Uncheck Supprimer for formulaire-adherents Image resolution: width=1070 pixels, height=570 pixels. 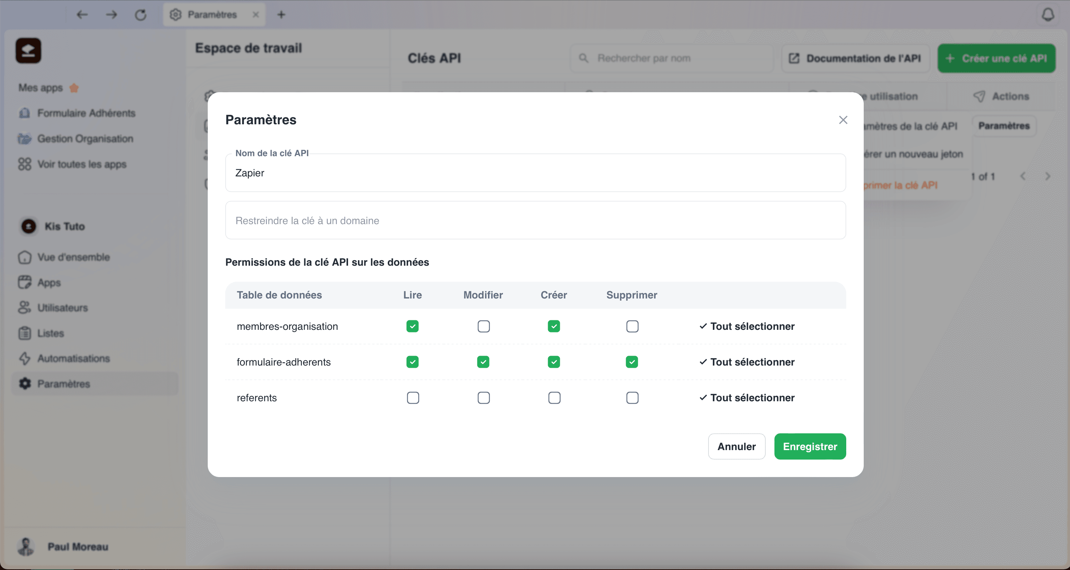click(632, 362)
